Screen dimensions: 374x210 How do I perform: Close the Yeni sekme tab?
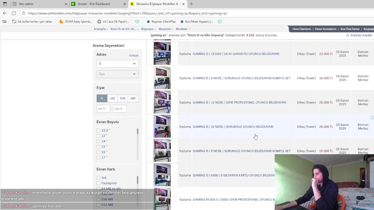click(x=66, y=4)
